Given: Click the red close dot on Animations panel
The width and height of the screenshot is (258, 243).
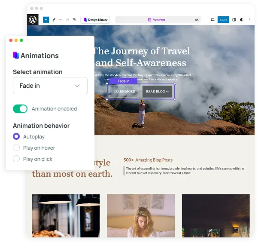Looking at the screenshot, I should pyautogui.click(x=11, y=40).
